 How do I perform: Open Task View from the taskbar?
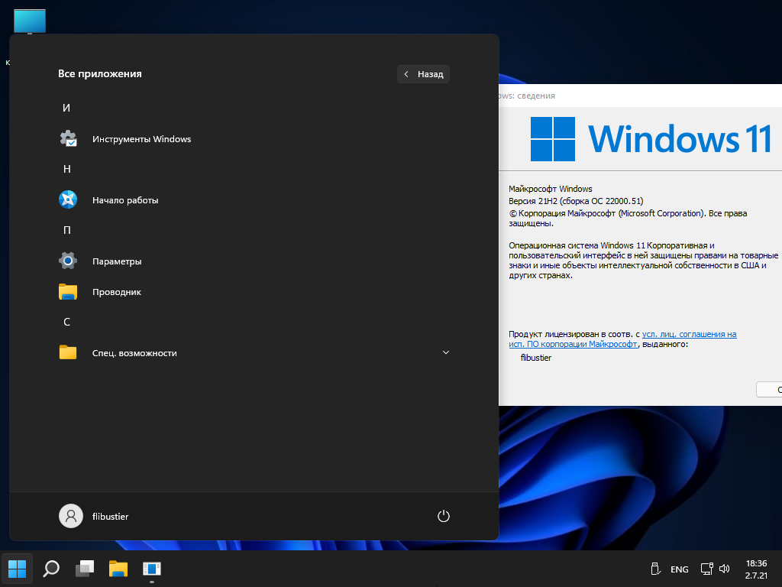[85, 569]
